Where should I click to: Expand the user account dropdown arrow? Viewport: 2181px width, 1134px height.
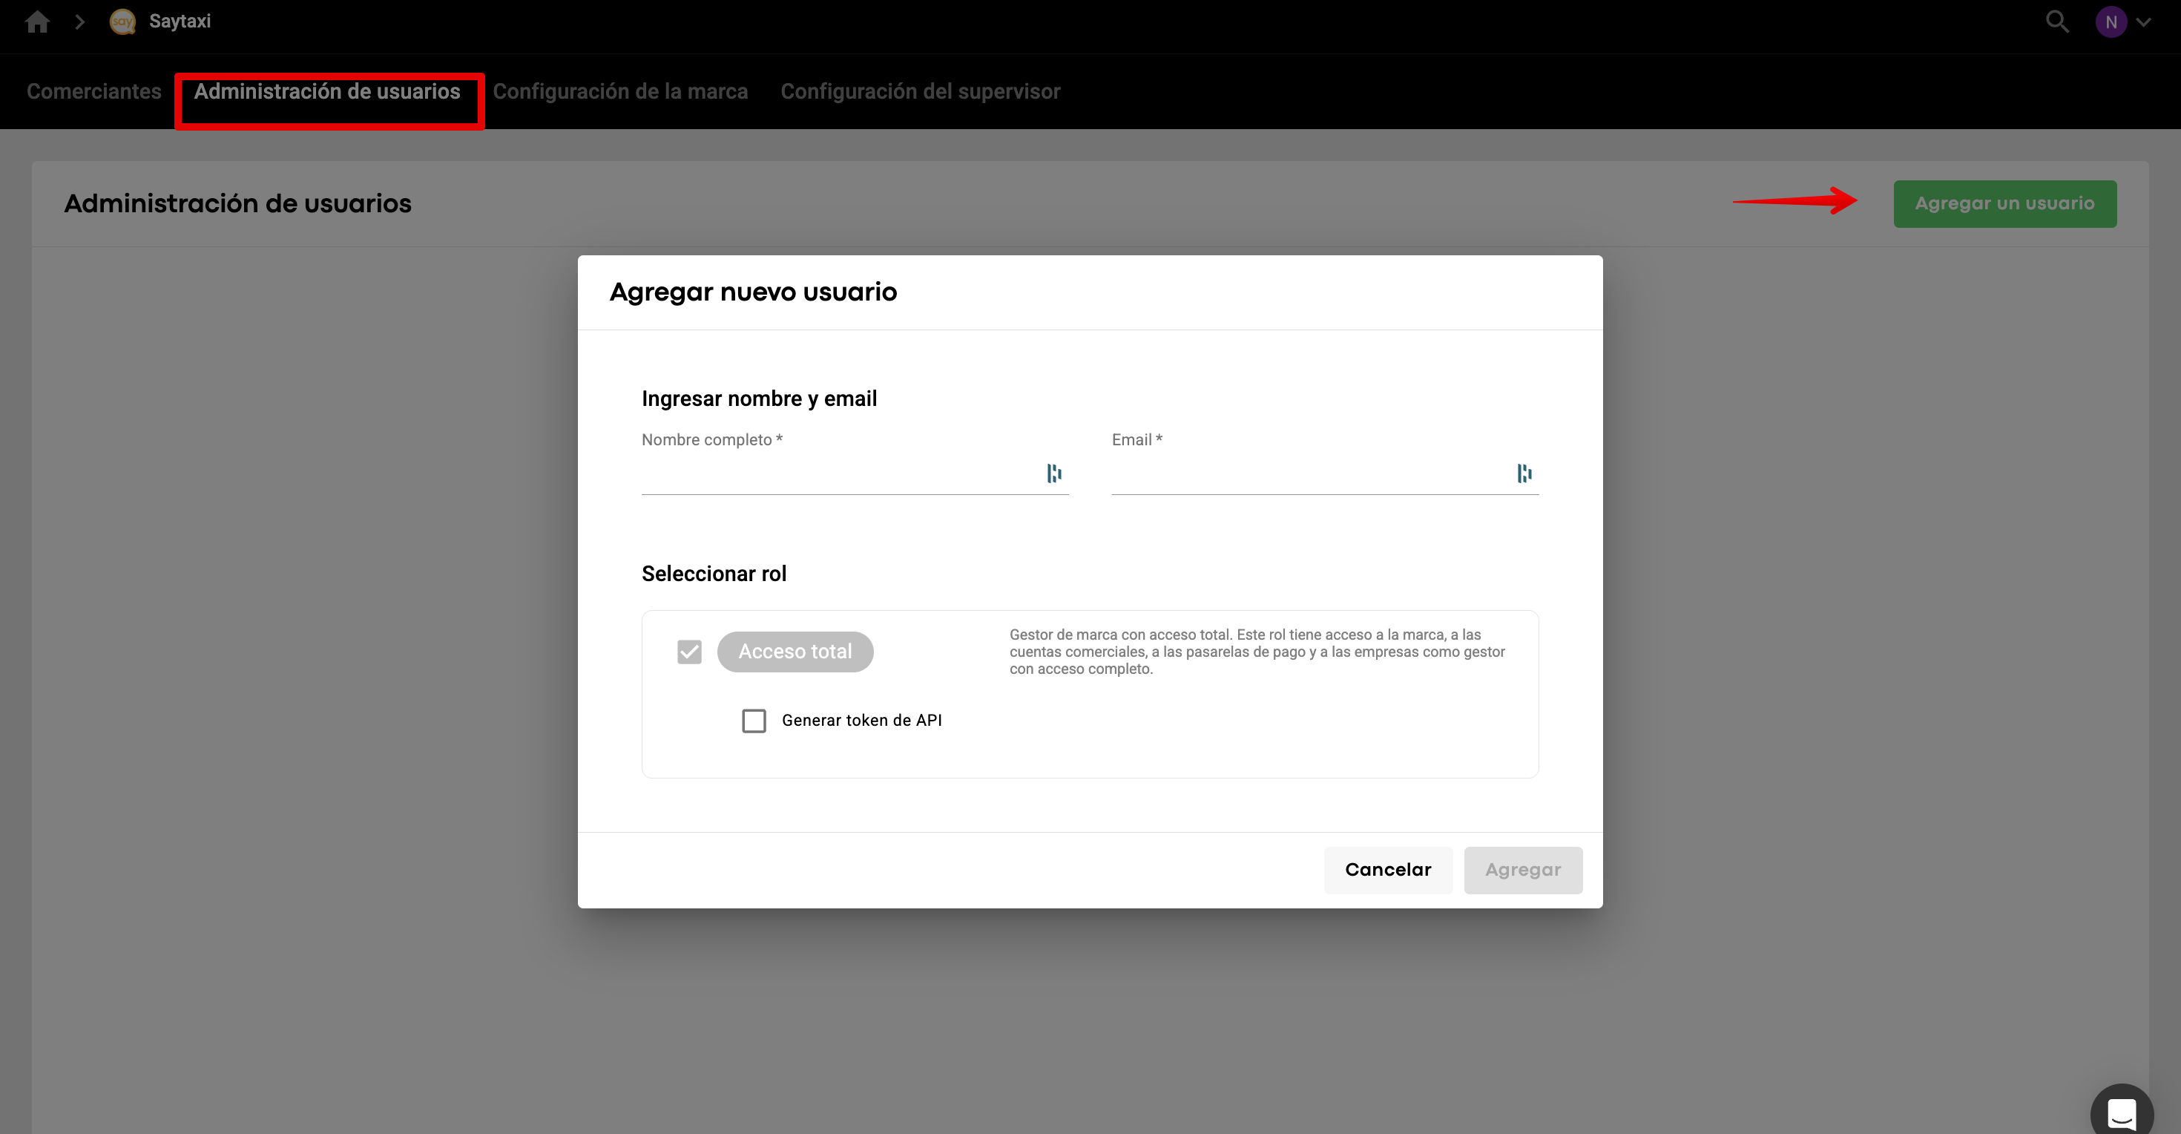(2144, 22)
